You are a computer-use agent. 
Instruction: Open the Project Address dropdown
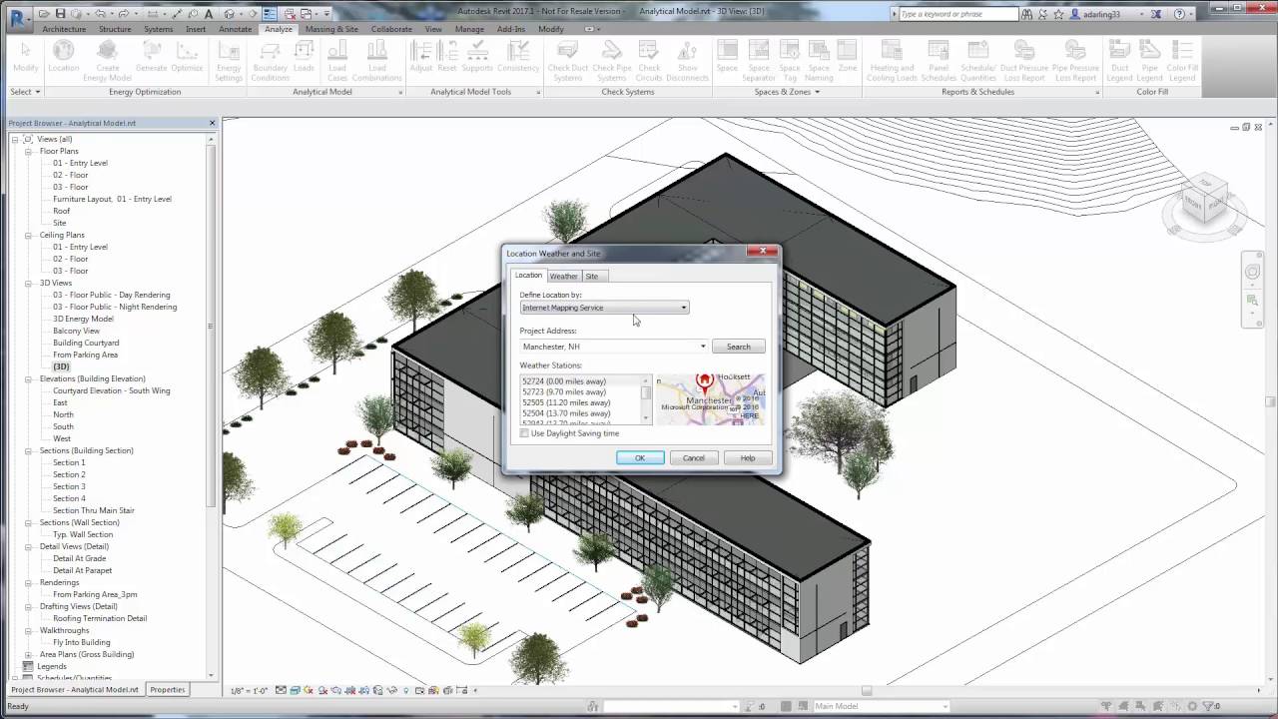702,347
